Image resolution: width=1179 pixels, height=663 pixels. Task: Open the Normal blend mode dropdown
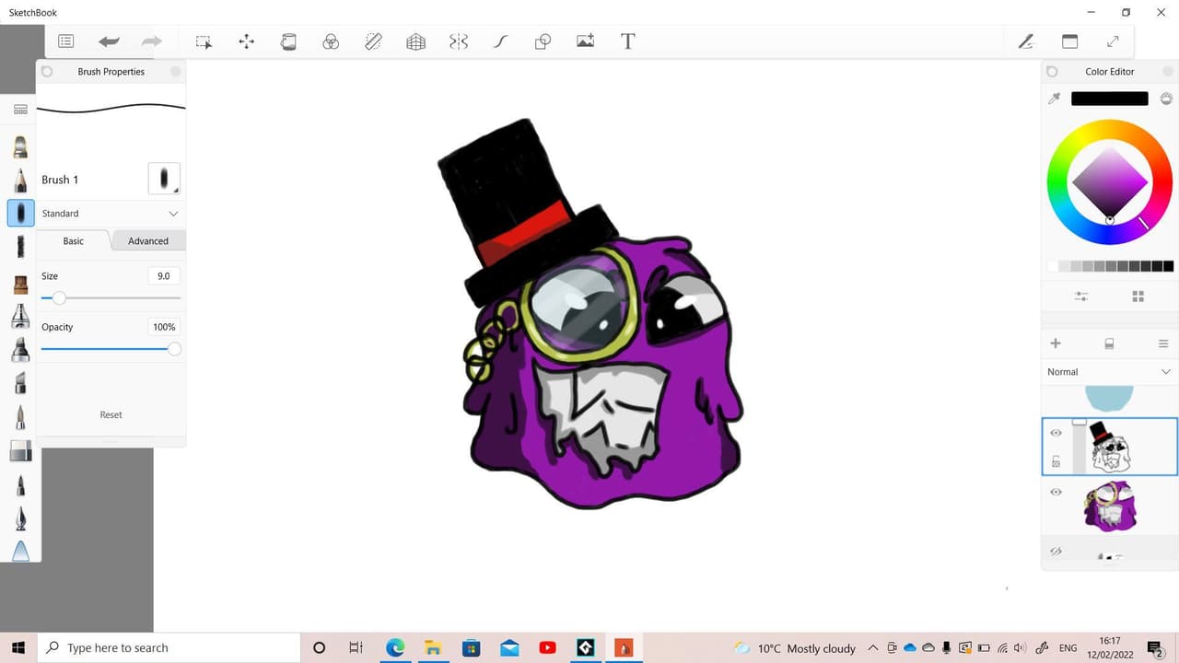(1109, 372)
